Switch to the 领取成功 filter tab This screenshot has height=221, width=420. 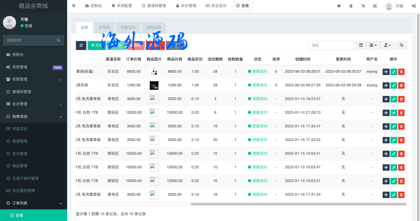pyautogui.click(x=128, y=28)
